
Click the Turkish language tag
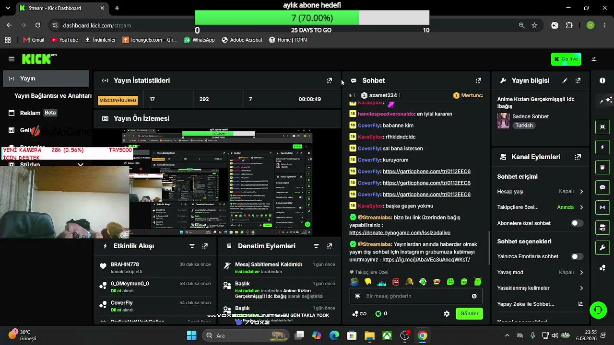coord(524,126)
